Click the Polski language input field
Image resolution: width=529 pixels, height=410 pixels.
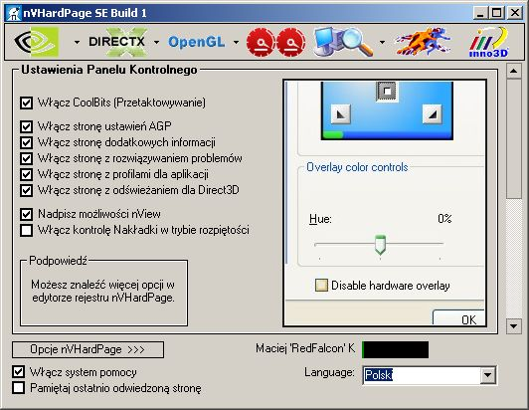[x=422, y=375]
